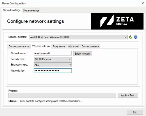Click into the Network Key password field
146x116 pixels.
(53, 71)
